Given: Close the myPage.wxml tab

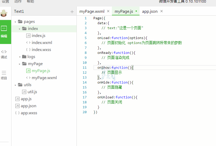Looking at the screenshot, I should tap(108, 11).
